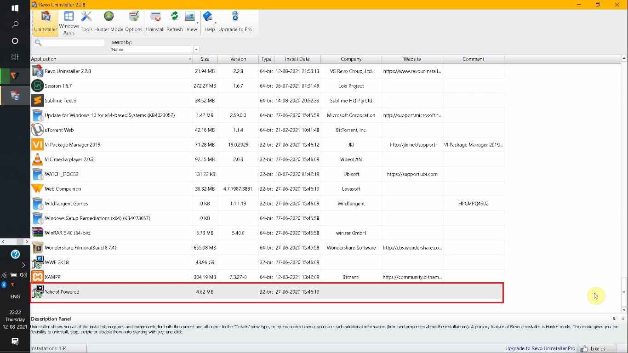Sort by the Install Date column header
The width and height of the screenshot is (628, 353).
[297, 59]
